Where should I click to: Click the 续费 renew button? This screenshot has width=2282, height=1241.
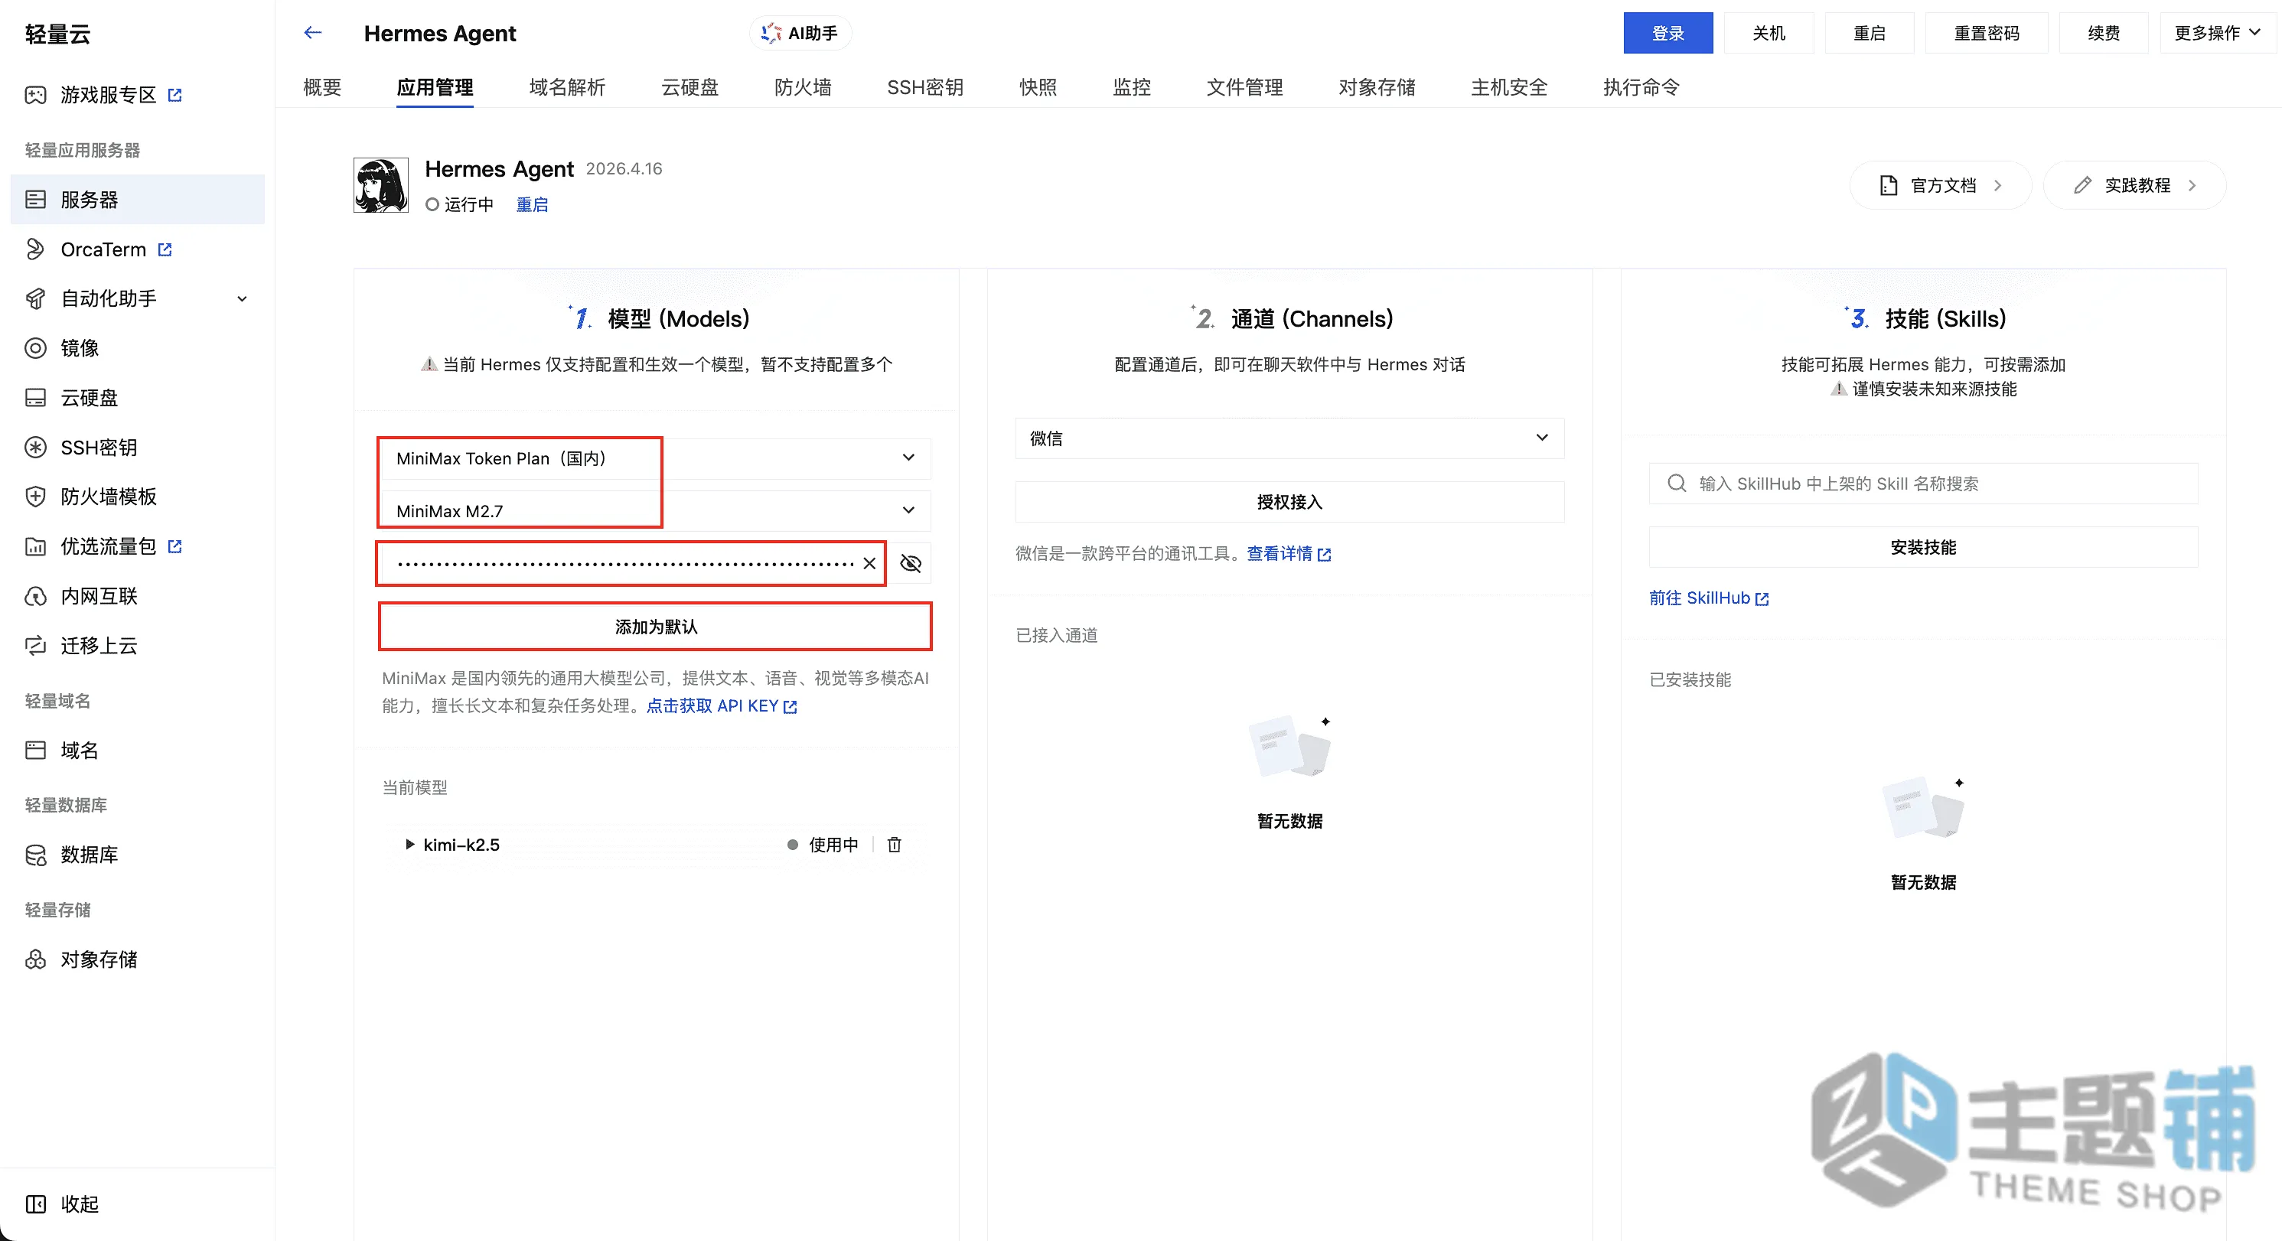2104,33
